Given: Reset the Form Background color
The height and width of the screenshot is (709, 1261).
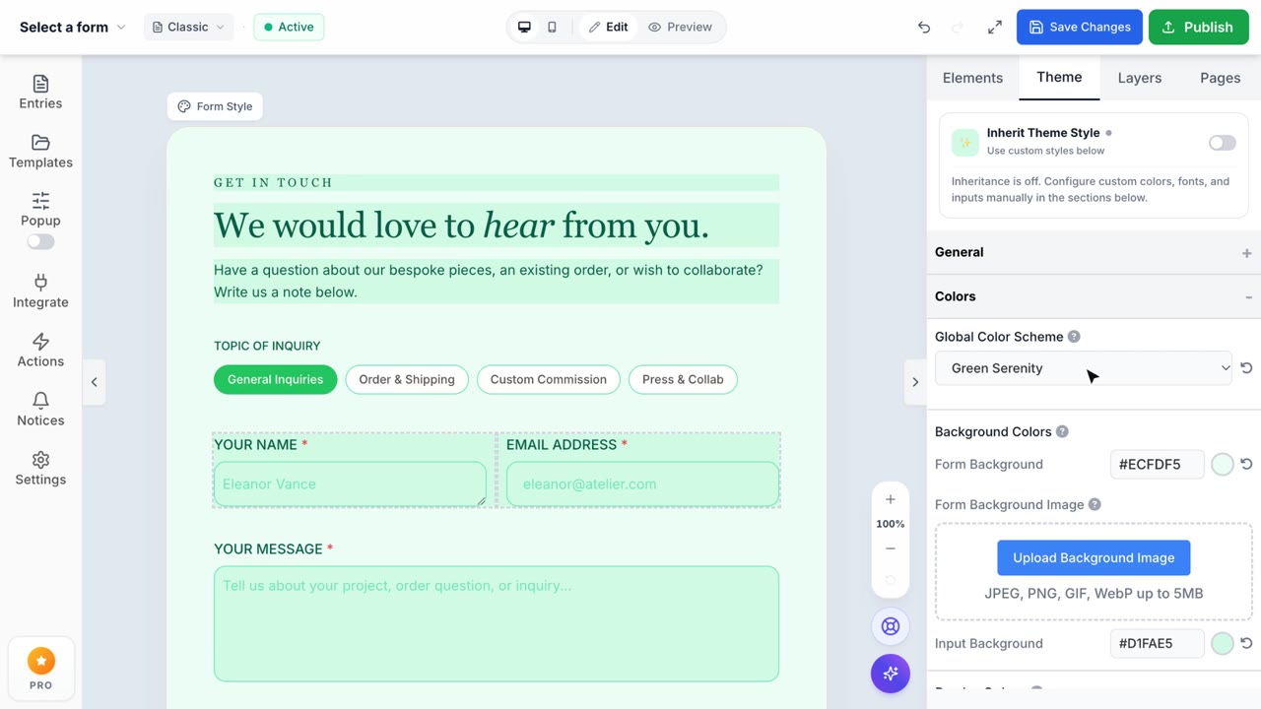Looking at the screenshot, I should [x=1246, y=464].
